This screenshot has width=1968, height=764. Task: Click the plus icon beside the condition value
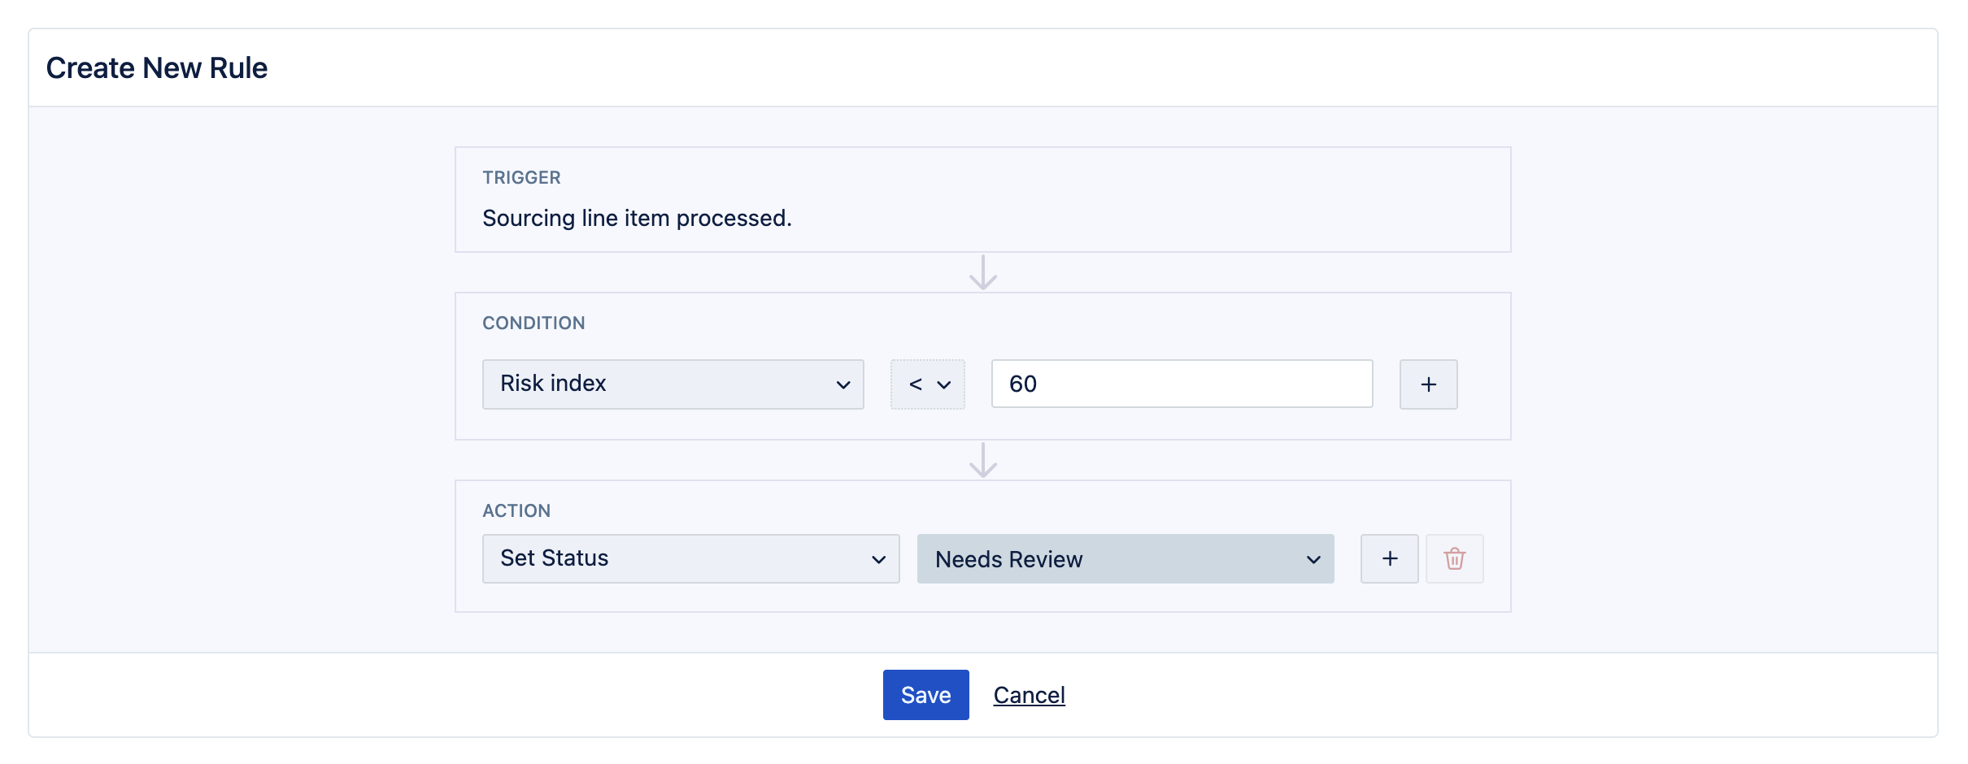1428,384
